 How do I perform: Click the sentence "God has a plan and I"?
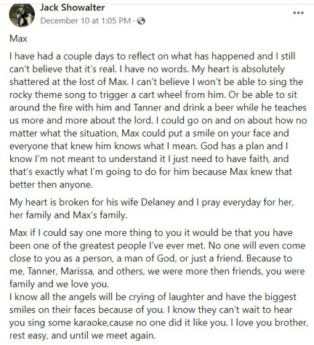click(244, 146)
